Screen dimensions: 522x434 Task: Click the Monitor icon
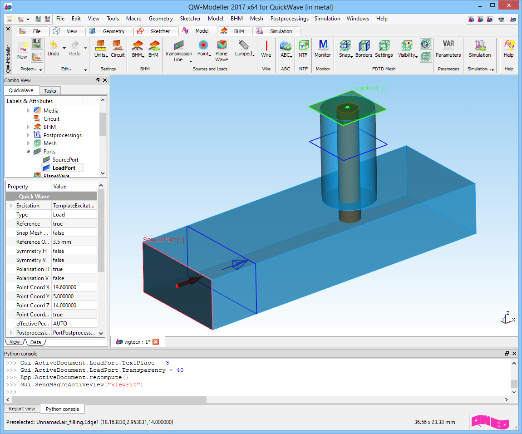323,45
